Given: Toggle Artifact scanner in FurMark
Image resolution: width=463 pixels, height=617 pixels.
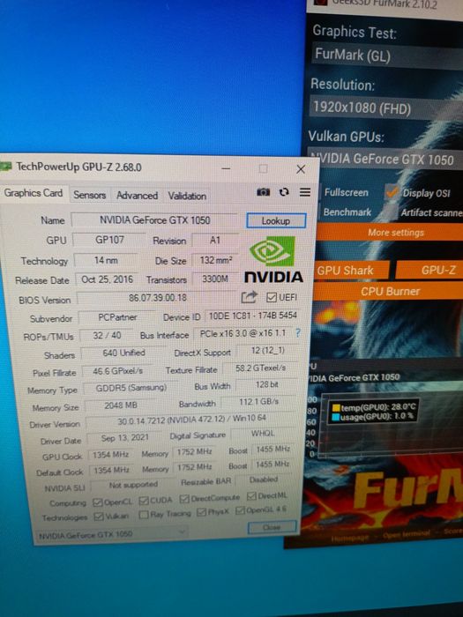Looking at the screenshot, I should point(391,213).
